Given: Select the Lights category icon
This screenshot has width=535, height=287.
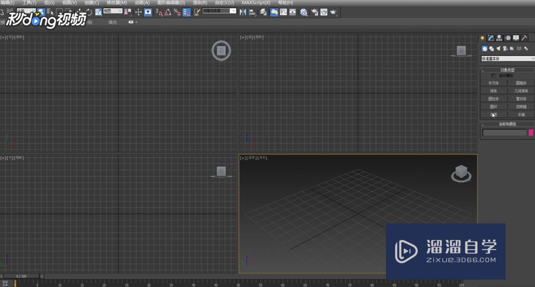Looking at the screenshot, I should click(498, 48).
